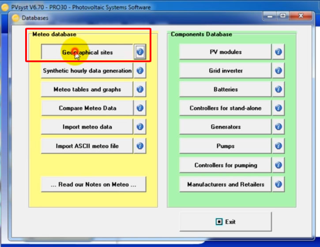Open help for Synthetic hourly data generation
This screenshot has height=247, width=320.
click(x=140, y=71)
